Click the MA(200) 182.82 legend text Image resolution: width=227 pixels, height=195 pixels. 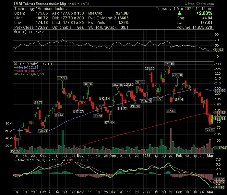pos(29,71)
